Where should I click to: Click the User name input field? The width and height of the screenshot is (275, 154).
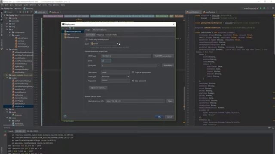click(116, 72)
